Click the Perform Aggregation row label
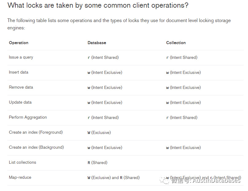The width and height of the screenshot is (248, 191). pyautogui.click(x=28, y=117)
